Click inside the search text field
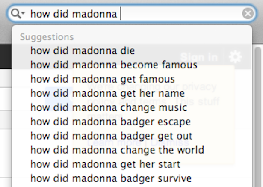The width and height of the screenshot is (263, 187). pyautogui.click(x=134, y=14)
